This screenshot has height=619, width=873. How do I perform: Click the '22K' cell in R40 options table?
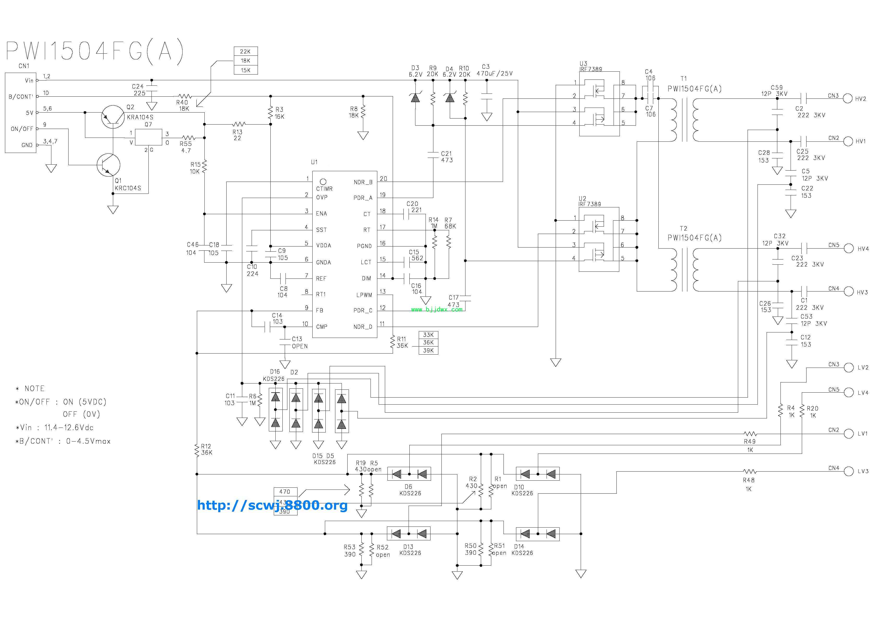tap(246, 52)
